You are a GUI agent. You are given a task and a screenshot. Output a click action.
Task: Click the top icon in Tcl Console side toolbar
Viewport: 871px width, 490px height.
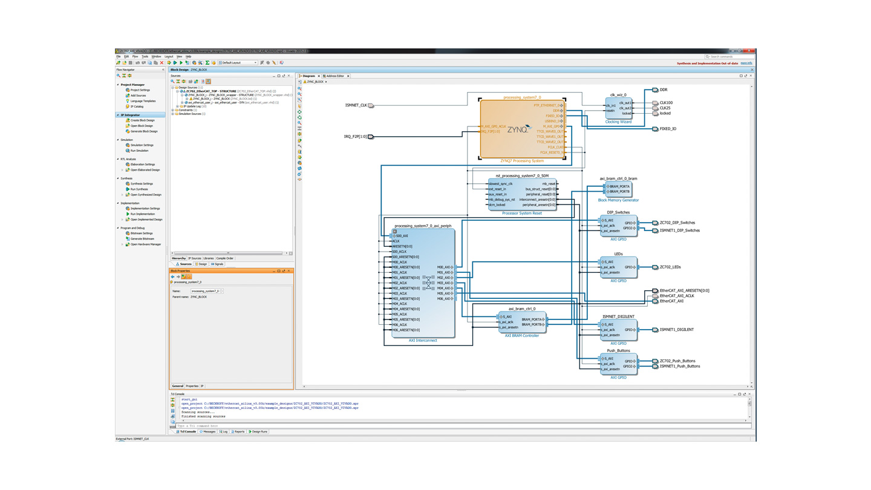coord(172,399)
